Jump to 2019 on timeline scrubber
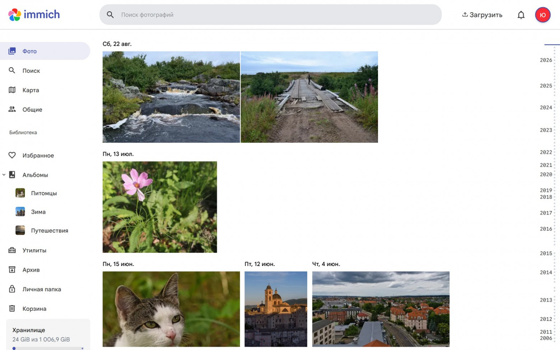The image size is (560, 350). point(546,190)
